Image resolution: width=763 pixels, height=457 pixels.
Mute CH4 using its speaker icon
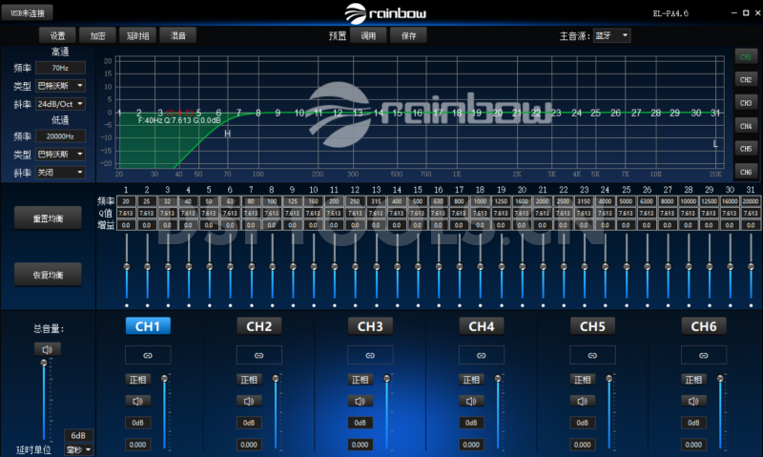(x=471, y=401)
